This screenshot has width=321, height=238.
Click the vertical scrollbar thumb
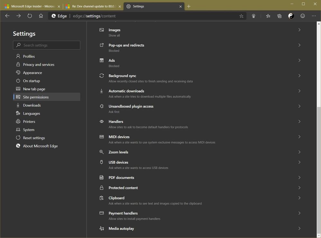pyautogui.click(x=319, y=169)
